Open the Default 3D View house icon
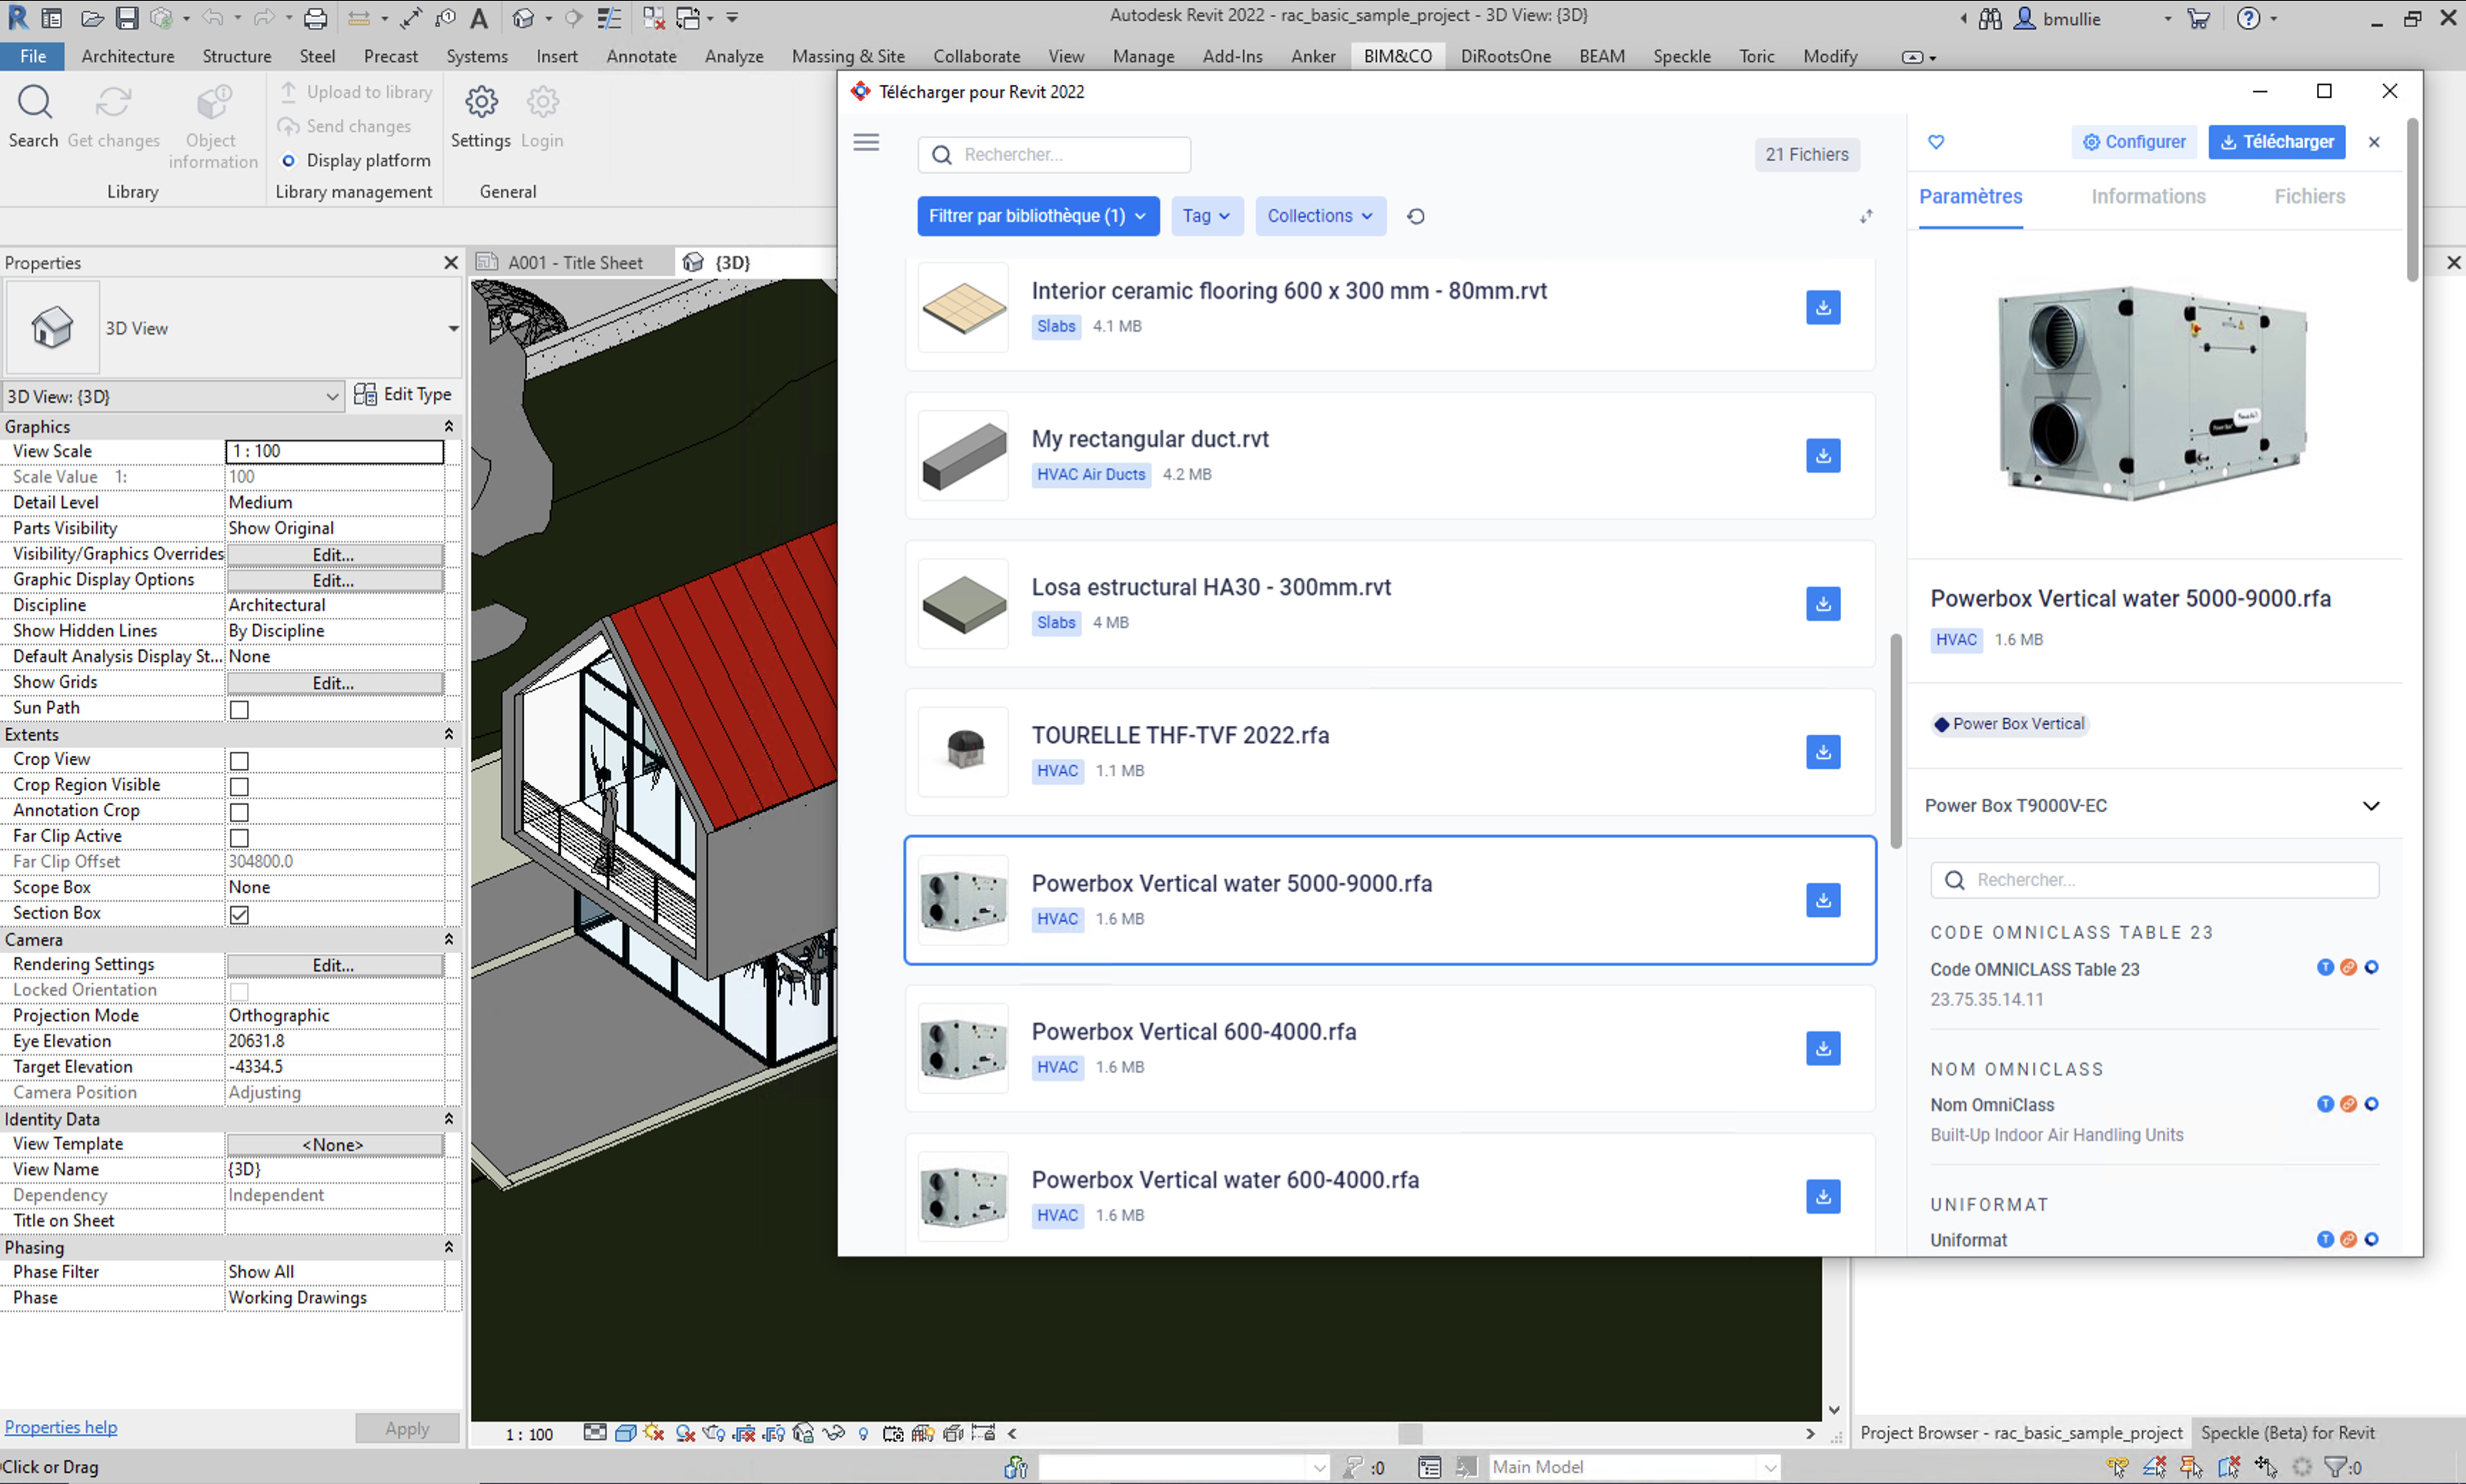 pyautogui.click(x=523, y=18)
